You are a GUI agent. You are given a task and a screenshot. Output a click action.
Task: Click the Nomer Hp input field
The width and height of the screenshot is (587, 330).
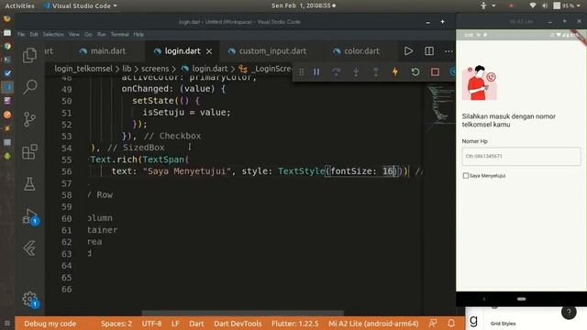(521, 157)
